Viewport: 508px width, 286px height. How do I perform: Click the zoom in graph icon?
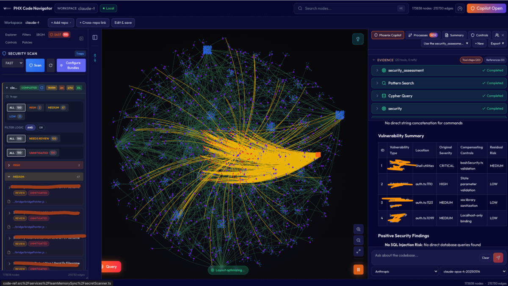click(358, 229)
